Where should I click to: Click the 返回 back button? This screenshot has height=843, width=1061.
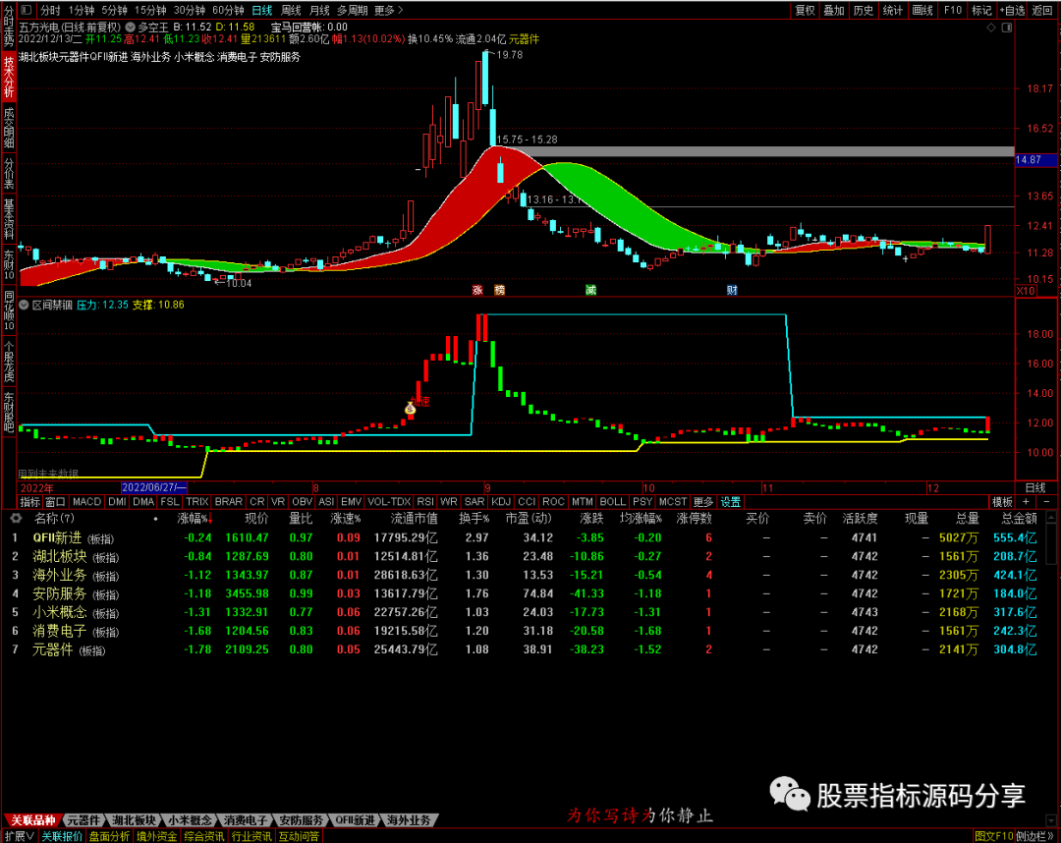1042,10
